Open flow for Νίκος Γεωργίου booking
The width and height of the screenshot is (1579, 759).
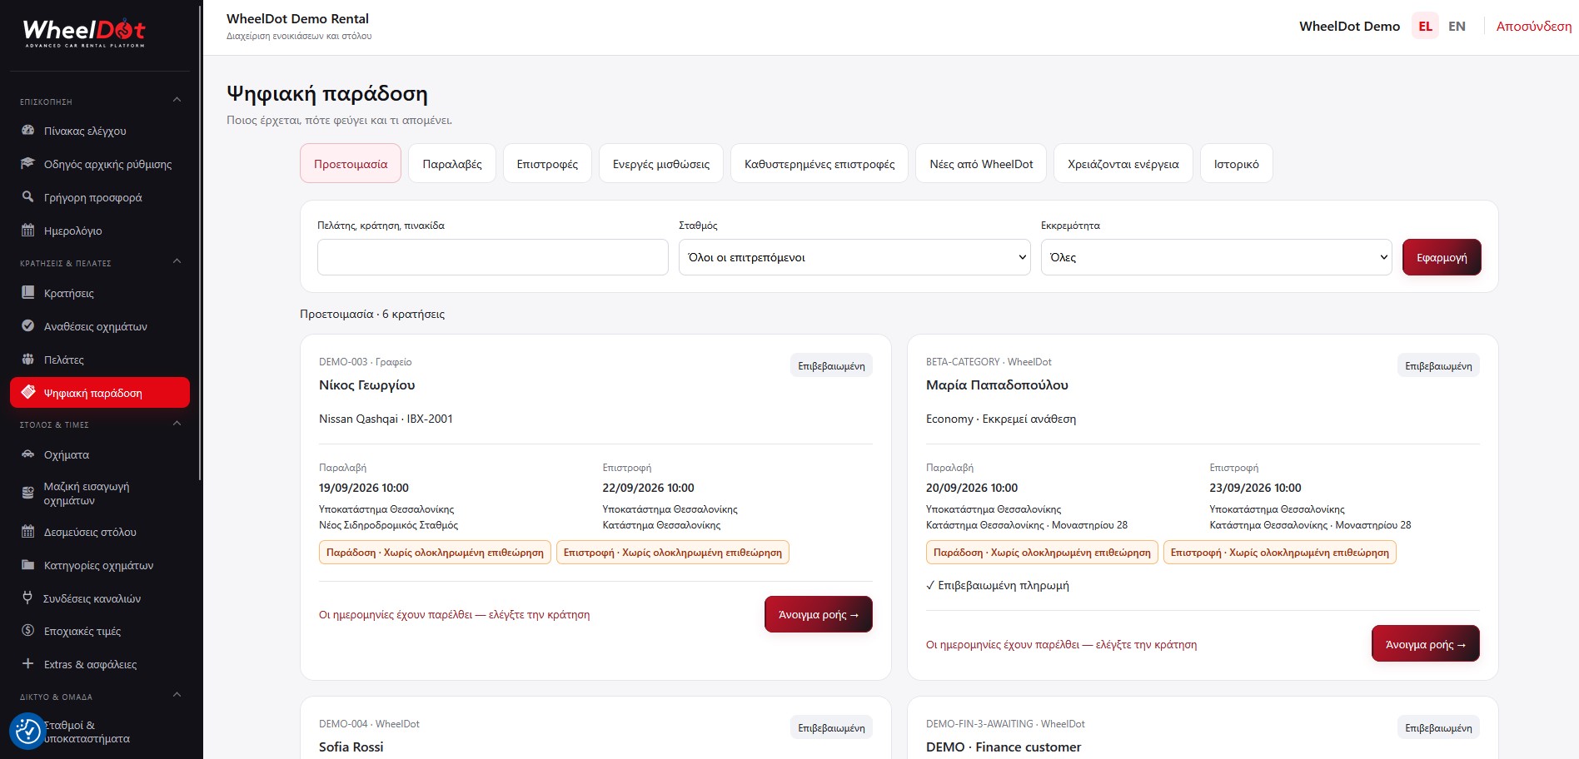[x=819, y=614]
